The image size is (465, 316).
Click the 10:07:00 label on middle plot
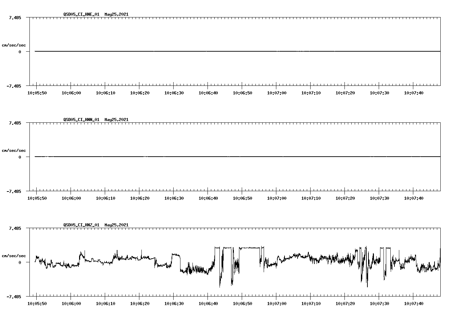277,197
